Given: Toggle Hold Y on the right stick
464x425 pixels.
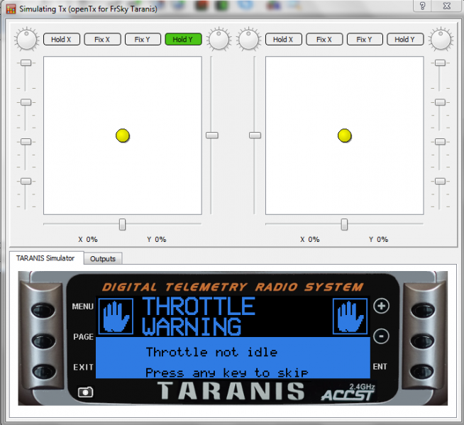Looking at the screenshot, I should pos(405,39).
